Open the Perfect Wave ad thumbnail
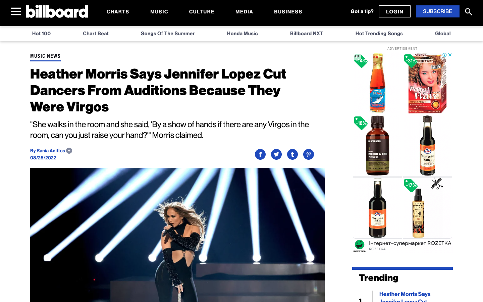 coord(427,84)
